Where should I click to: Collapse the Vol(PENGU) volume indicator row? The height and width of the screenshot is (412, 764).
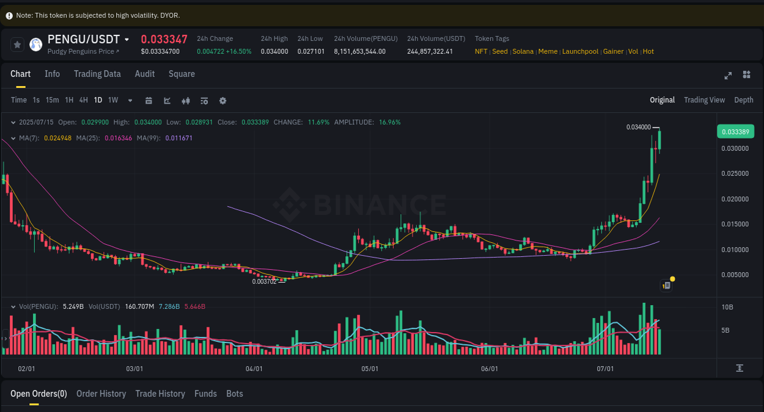(x=13, y=306)
